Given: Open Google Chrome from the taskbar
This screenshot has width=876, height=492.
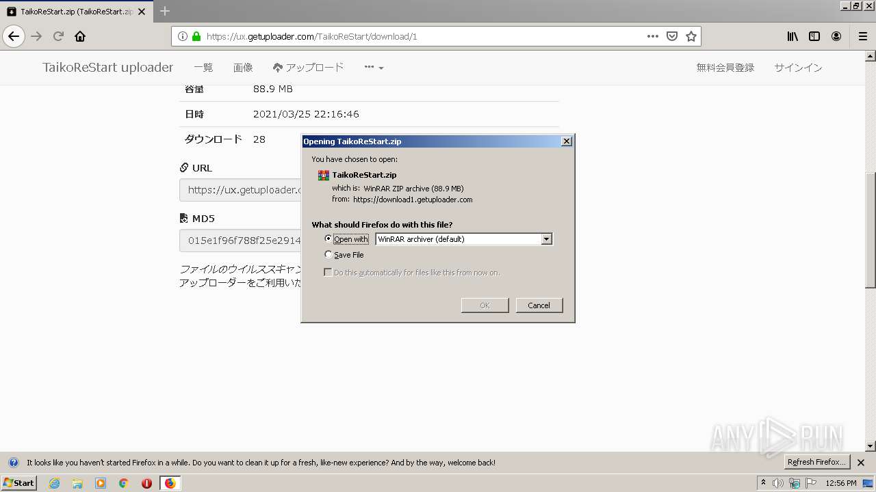Looking at the screenshot, I should point(124,483).
